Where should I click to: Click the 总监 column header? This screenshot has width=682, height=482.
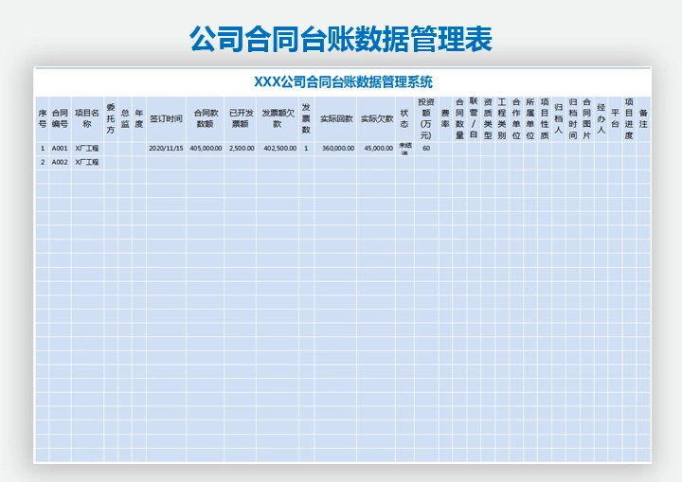click(125, 118)
